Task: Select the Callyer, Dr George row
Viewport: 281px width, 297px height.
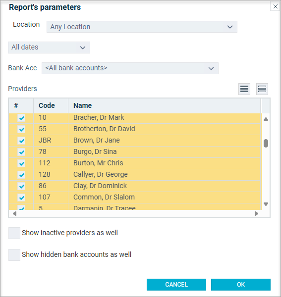Action: (x=135, y=175)
